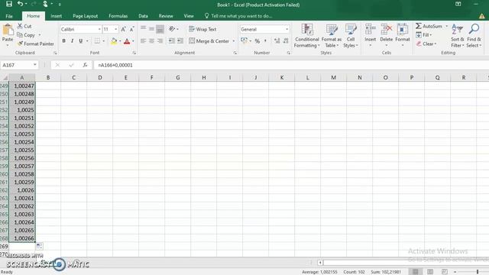Toggle Underline formatting

81,40
